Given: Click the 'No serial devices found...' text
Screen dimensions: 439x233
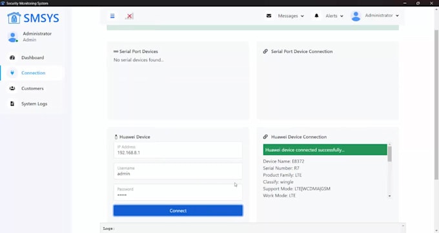Looking at the screenshot, I should [139, 59].
